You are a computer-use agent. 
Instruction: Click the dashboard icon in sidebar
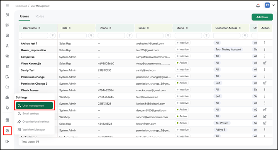(x=7, y=15)
